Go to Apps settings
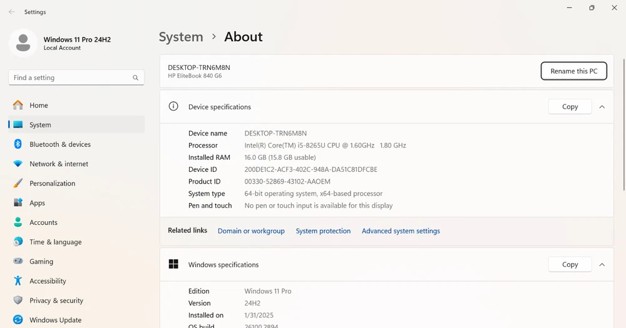Image resolution: width=626 pixels, height=328 pixels. 37,203
